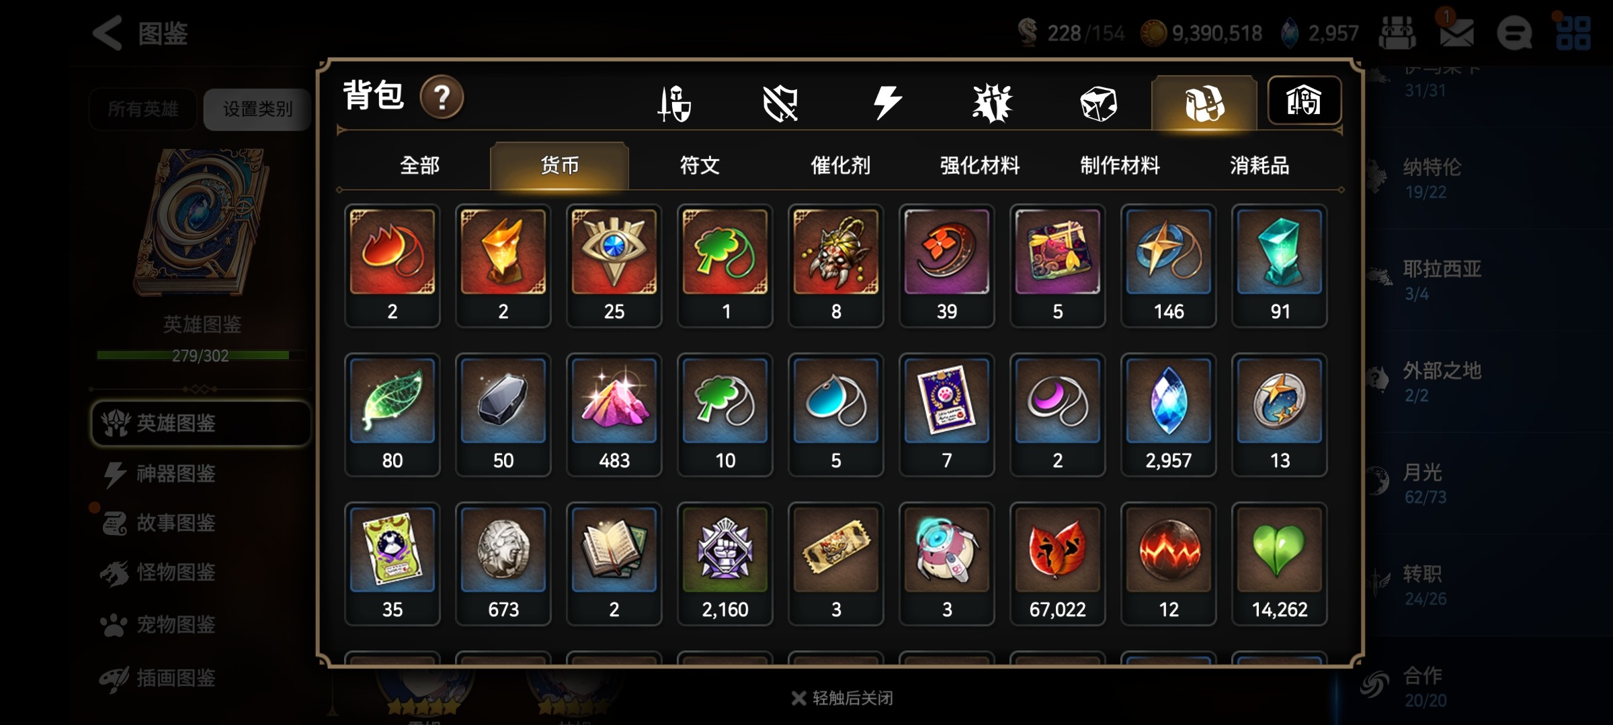Select the weapon and shield equipment icon
This screenshot has height=725, width=1613.
tap(674, 104)
